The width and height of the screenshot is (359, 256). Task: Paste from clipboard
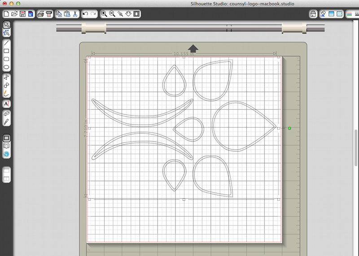pos(67,14)
